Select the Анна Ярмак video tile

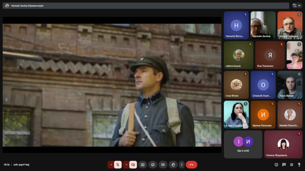click(290, 85)
